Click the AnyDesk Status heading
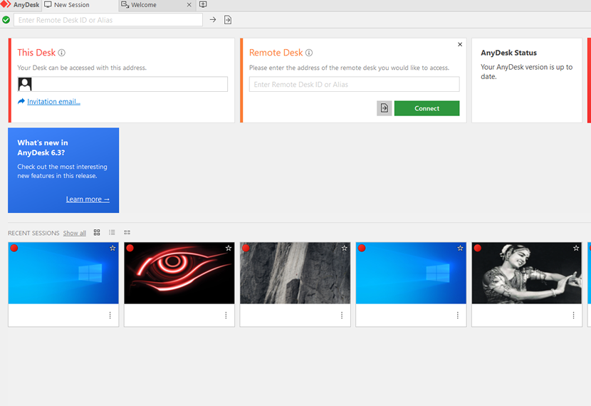Image resolution: width=591 pixels, height=406 pixels. point(508,53)
